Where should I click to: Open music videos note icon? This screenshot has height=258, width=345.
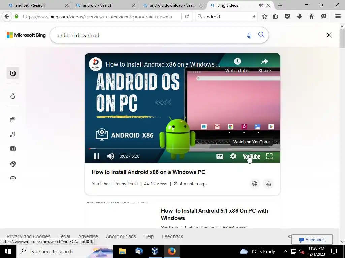13,134
